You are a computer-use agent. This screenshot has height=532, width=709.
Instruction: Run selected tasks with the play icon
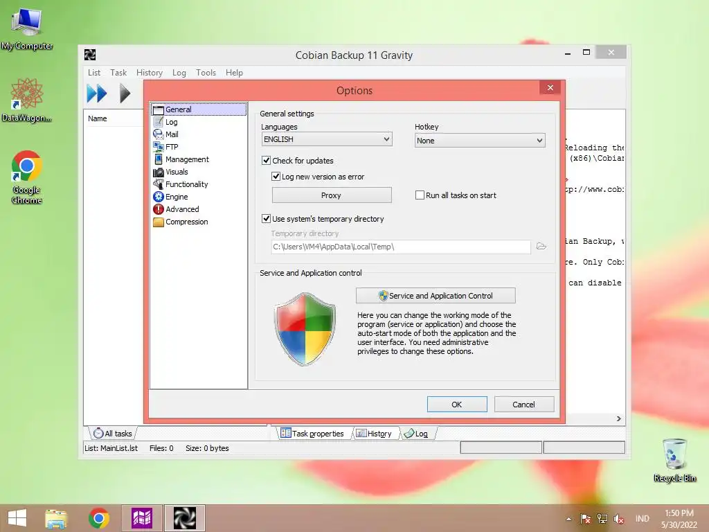coord(125,94)
